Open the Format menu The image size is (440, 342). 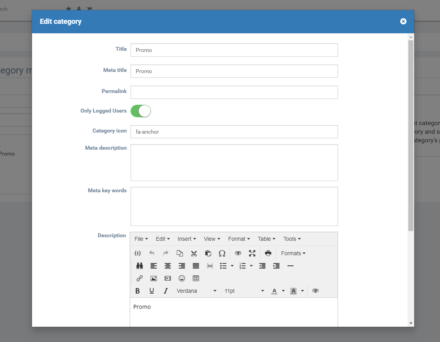[x=239, y=239]
